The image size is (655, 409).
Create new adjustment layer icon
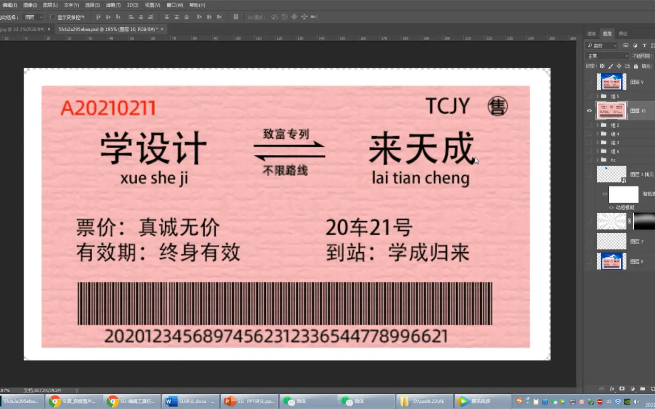632,389
